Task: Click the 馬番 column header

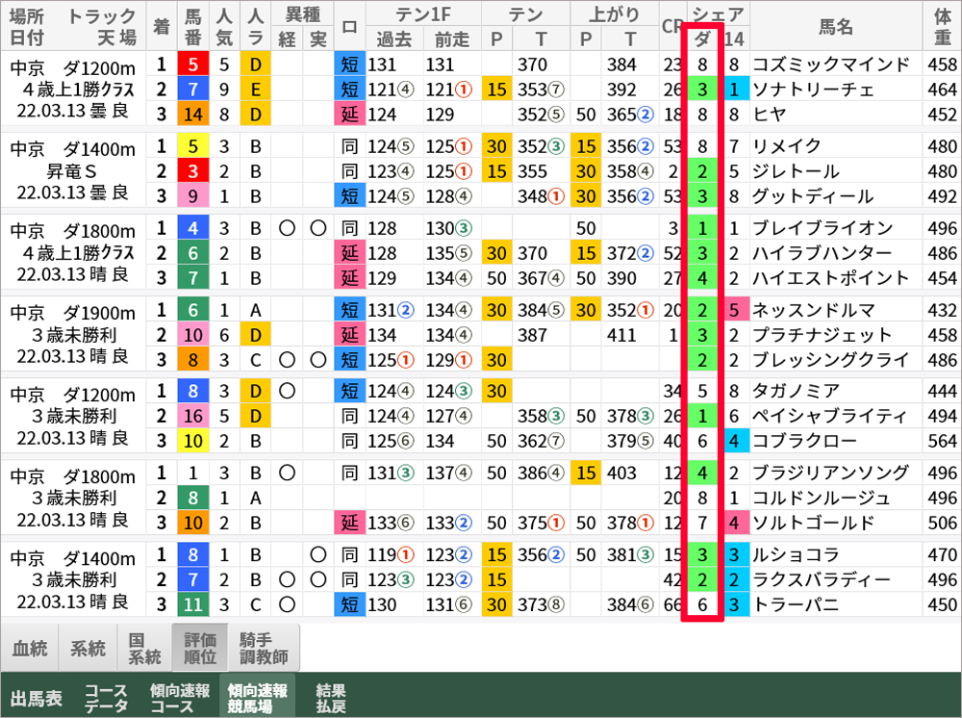Action: point(192,26)
